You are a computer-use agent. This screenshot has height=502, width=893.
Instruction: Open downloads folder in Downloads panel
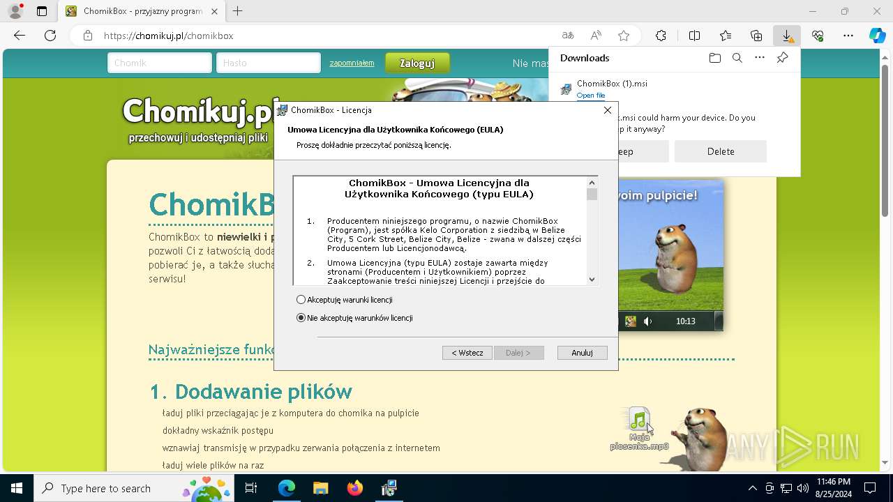(x=715, y=58)
